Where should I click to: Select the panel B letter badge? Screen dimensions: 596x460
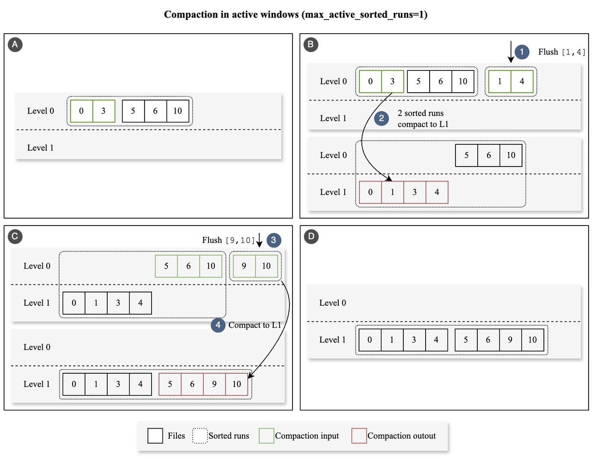click(311, 44)
